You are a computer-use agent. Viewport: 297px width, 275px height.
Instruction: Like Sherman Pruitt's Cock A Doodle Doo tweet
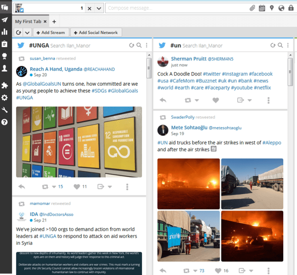pos(215,100)
